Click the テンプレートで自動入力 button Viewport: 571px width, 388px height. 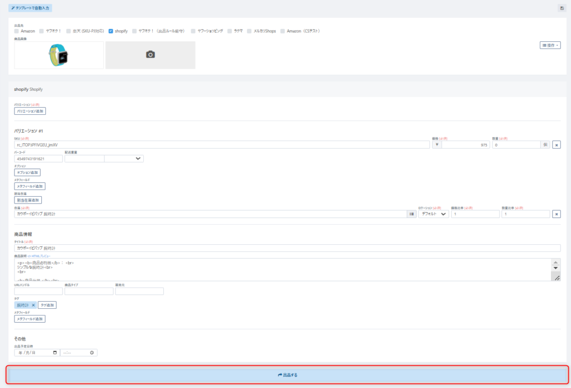click(x=30, y=8)
